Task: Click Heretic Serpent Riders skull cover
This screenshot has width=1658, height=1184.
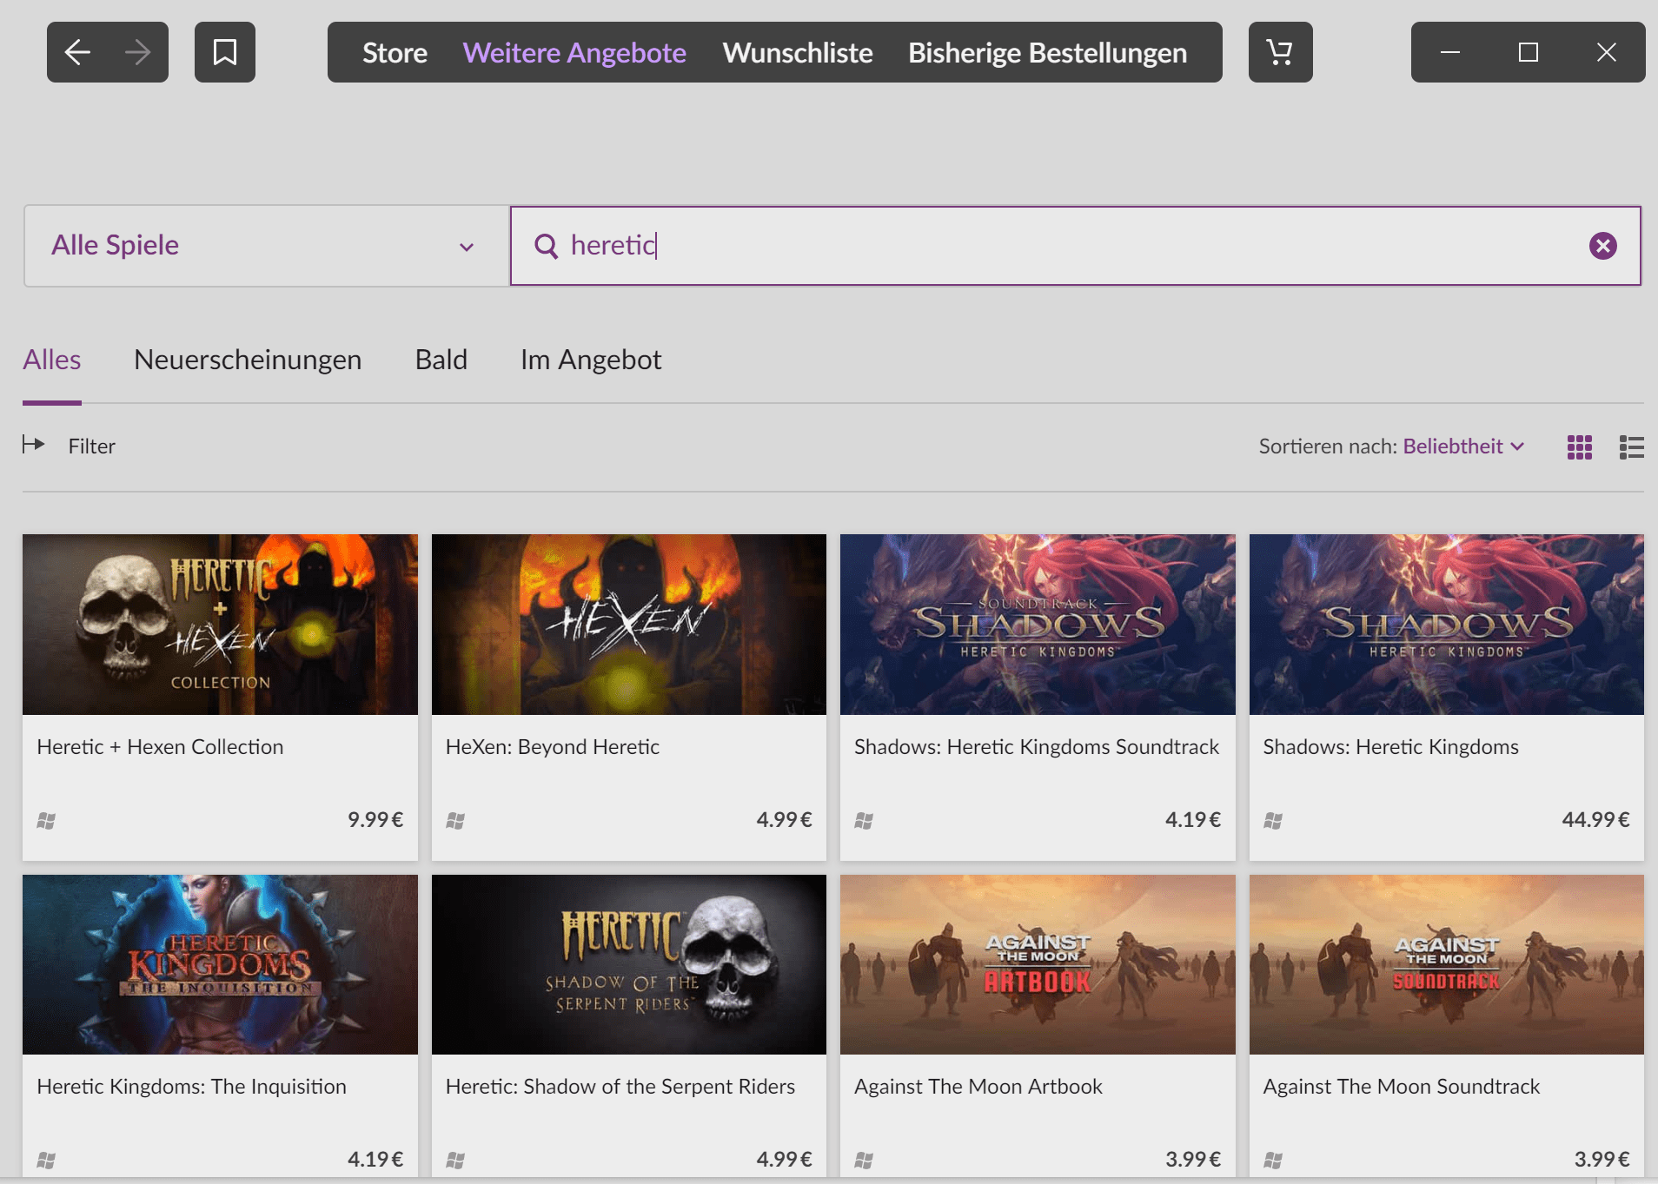Action: (x=629, y=964)
